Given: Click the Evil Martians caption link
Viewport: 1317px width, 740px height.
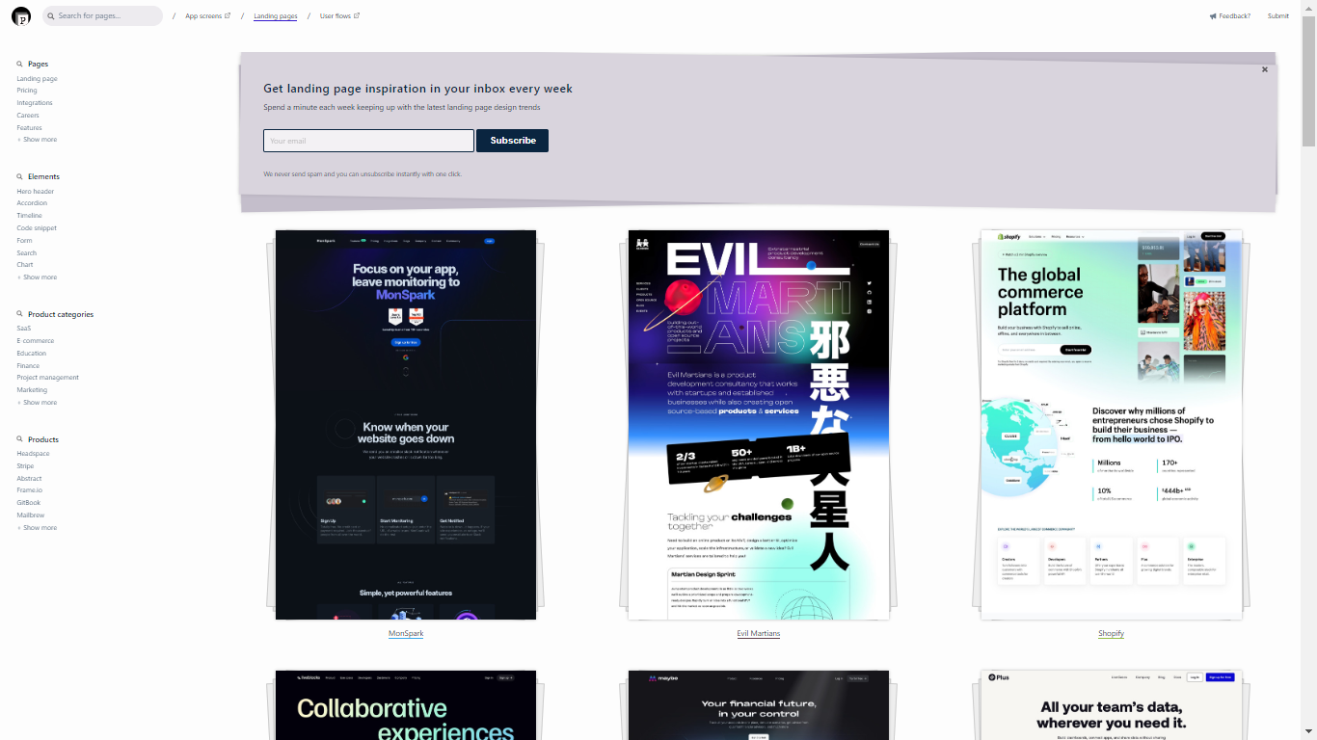Looking at the screenshot, I should click(759, 634).
